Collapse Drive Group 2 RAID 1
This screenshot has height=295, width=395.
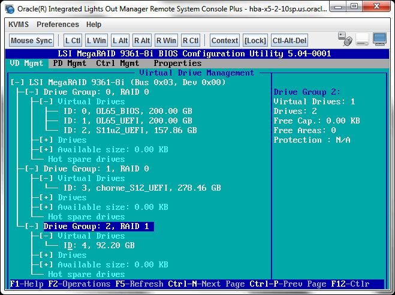pyautogui.click(x=32, y=226)
